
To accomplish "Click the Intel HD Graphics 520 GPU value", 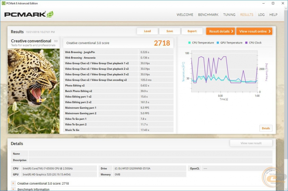I will pos(47,174).
